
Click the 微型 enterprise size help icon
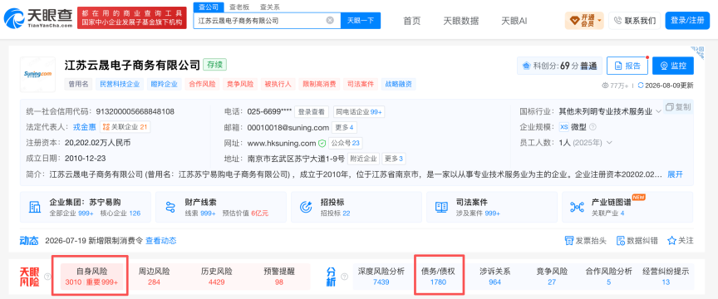[593, 127]
